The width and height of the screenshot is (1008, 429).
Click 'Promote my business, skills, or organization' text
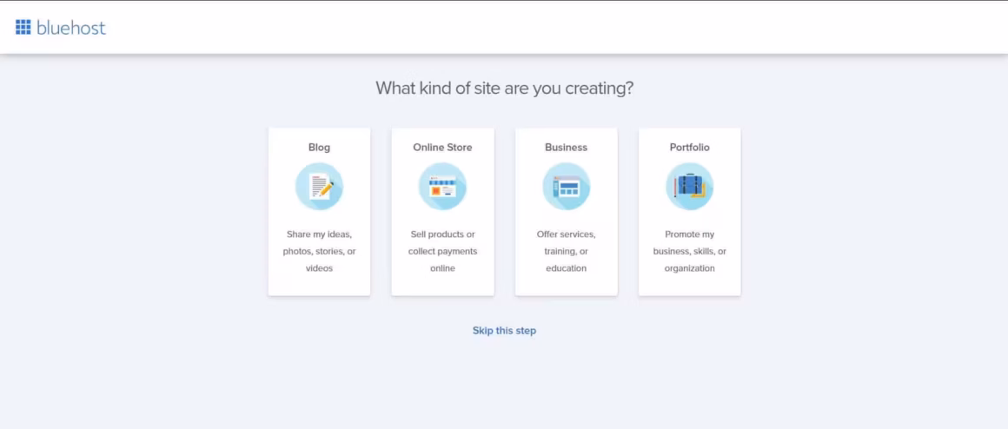click(x=690, y=251)
